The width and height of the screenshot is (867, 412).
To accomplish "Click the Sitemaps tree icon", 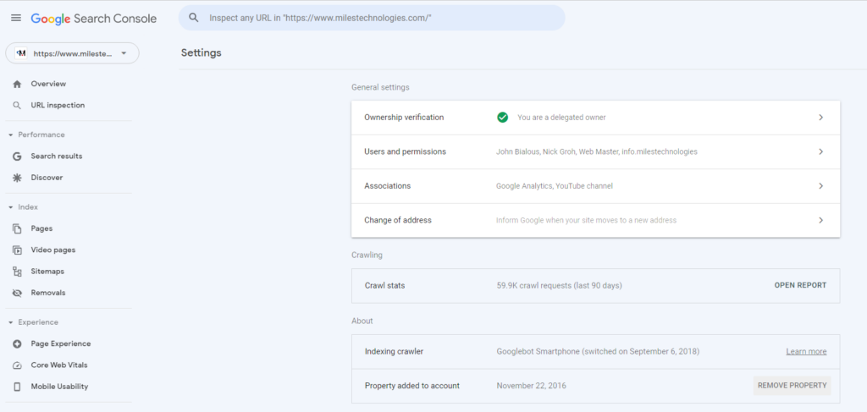I will tap(17, 272).
